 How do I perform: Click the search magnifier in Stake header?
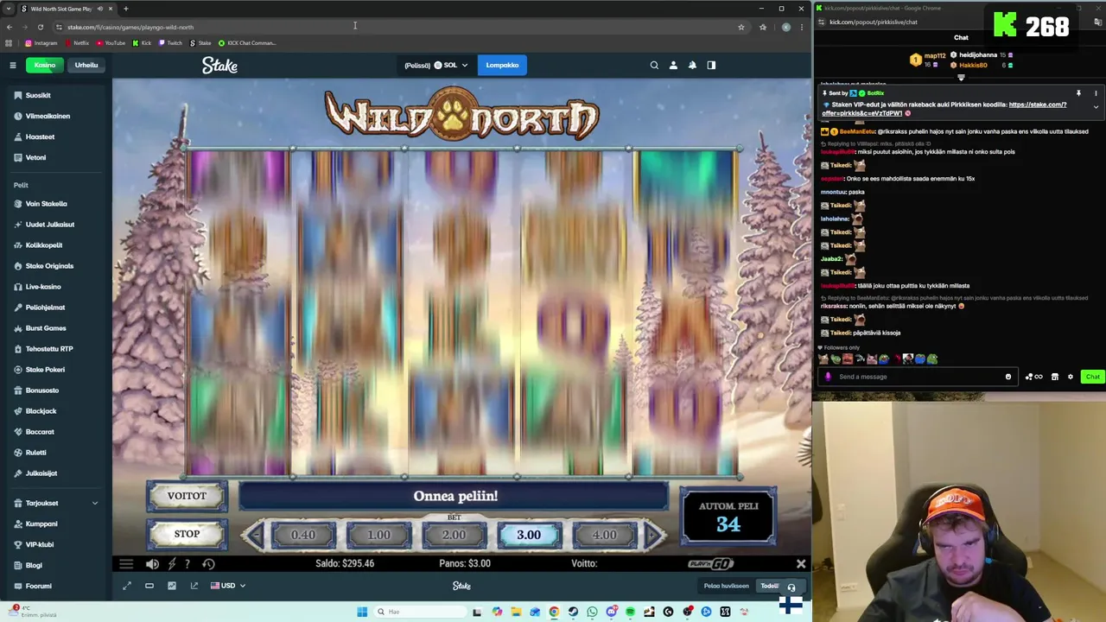click(654, 65)
